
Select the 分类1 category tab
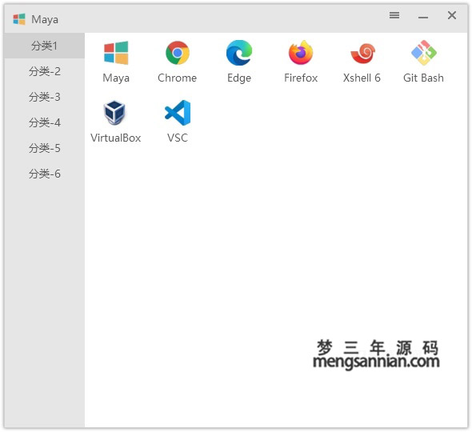(x=45, y=46)
